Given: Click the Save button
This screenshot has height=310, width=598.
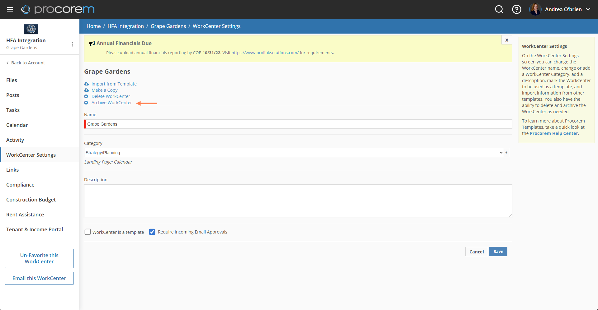Looking at the screenshot, I should click(x=498, y=252).
